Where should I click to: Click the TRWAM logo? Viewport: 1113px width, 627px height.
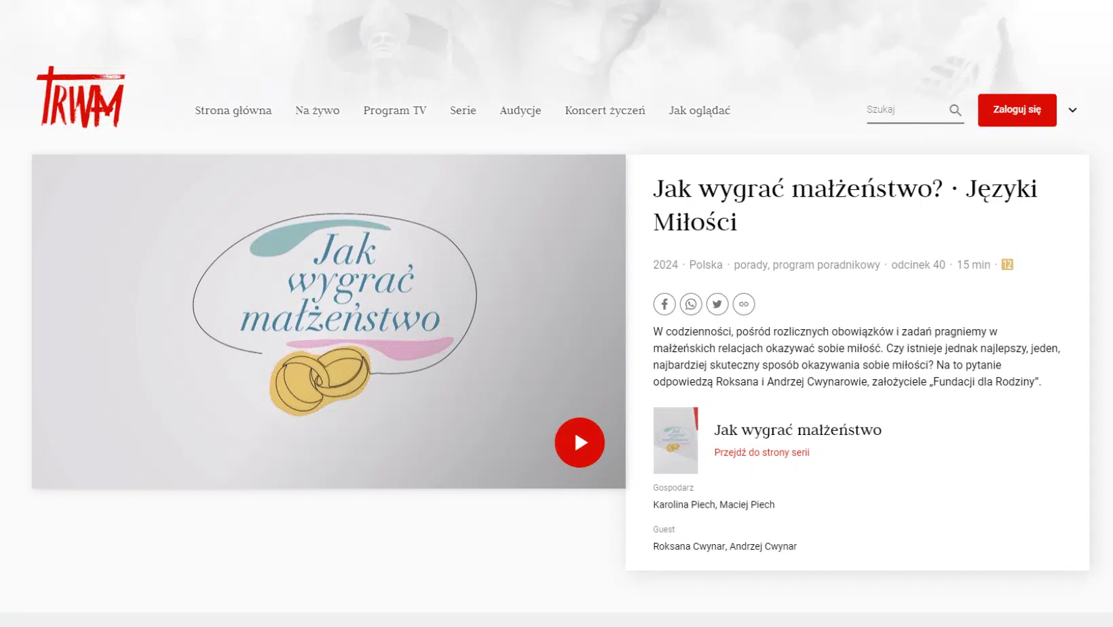[x=81, y=98]
